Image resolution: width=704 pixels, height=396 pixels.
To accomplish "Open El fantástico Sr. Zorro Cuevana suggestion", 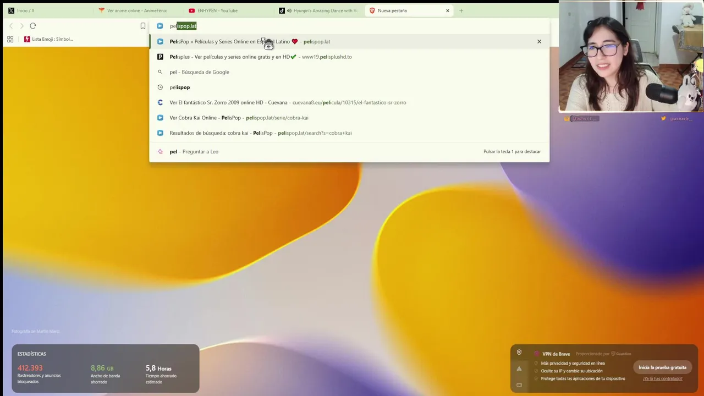I will [x=349, y=102].
